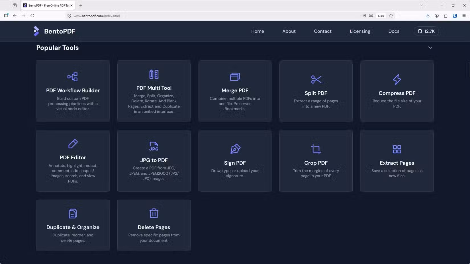This screenshot has width=470, height=264.
Task: Click the GitHub 12.7K button
Action: pos(426,31)
